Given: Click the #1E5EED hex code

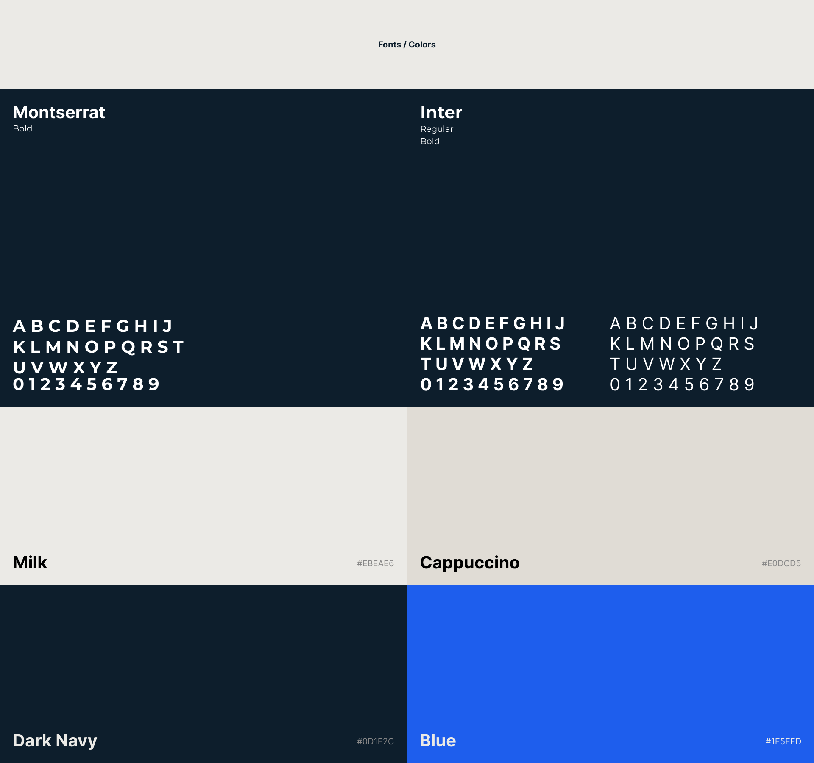Looking at the screenshot, I should pos(783,741).
